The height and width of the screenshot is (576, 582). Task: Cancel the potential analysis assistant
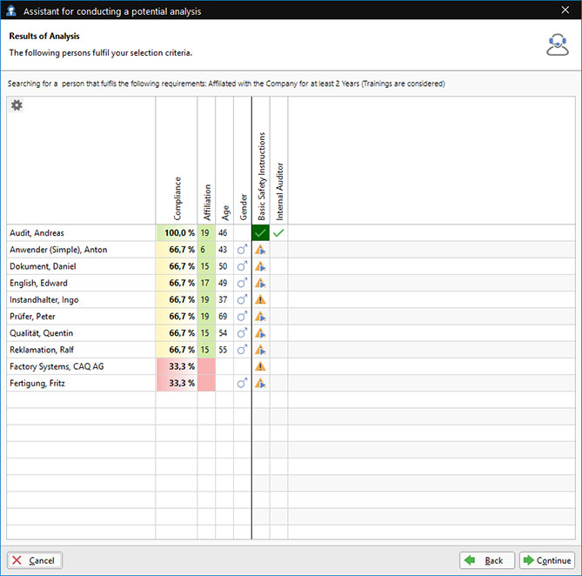coord(35,560)
